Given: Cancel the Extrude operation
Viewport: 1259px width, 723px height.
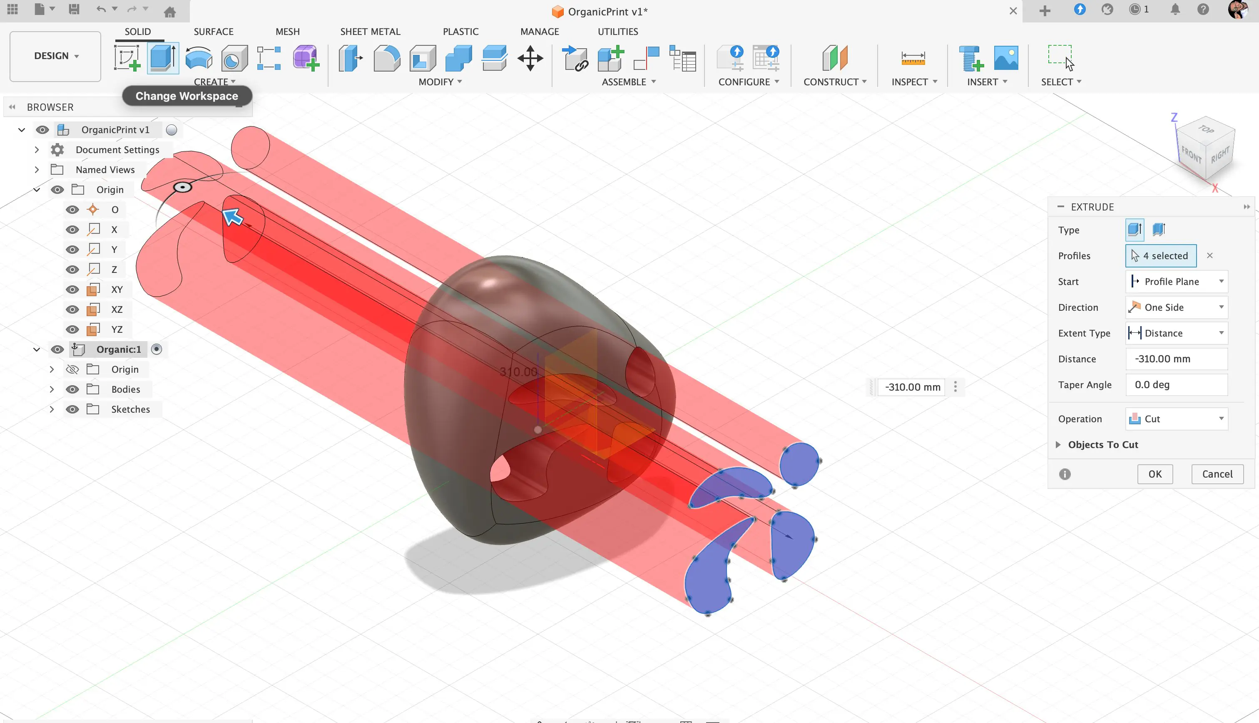Looking at the screenshot, I should coord(1217,474).
